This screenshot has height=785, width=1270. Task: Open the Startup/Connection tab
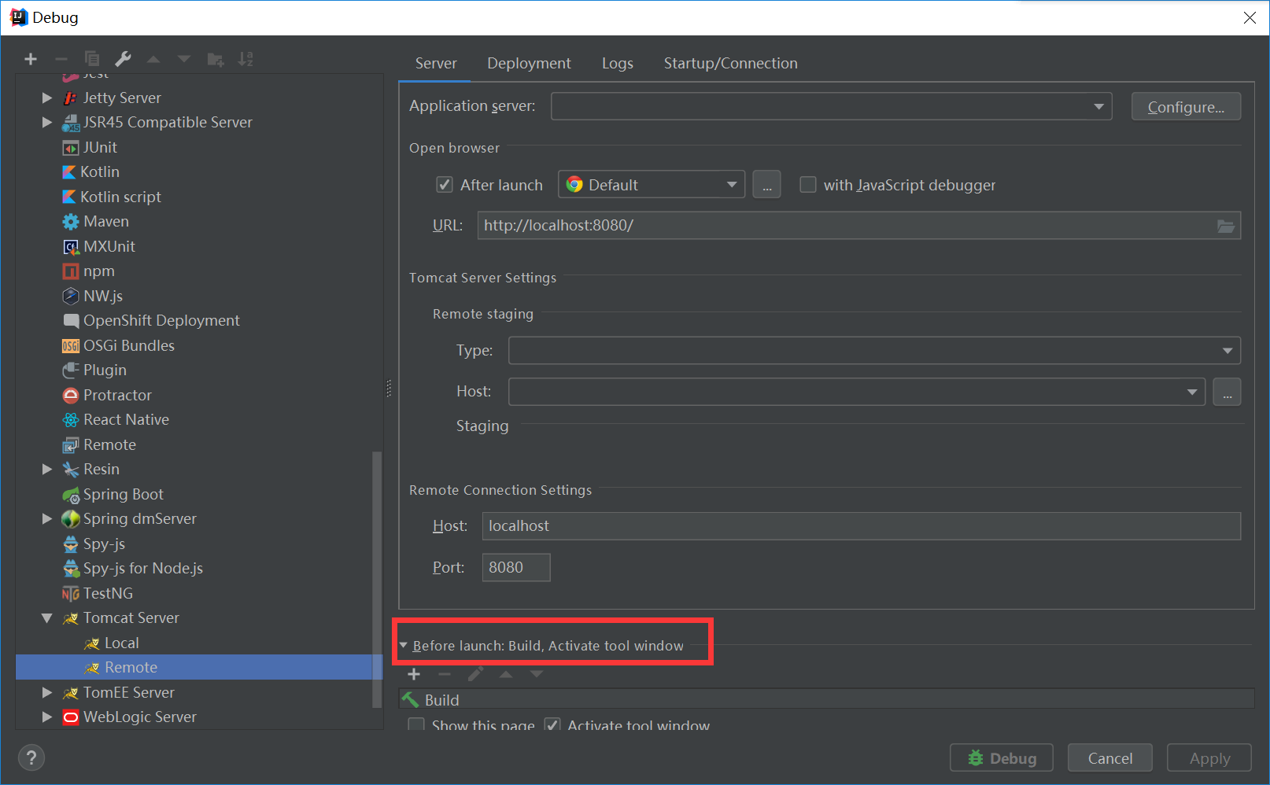pos(730,63)
